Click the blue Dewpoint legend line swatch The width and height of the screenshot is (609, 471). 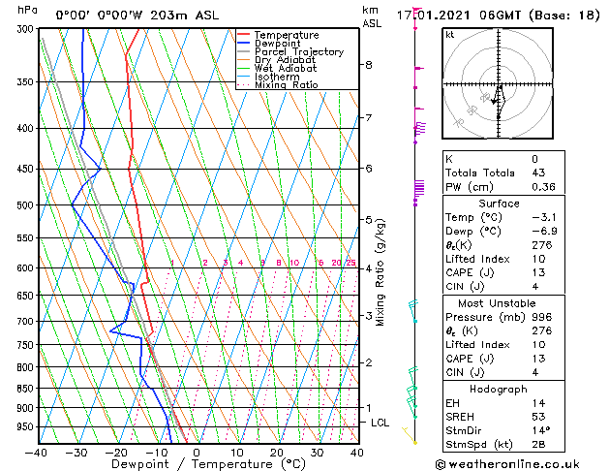click(x=243, y=44)
